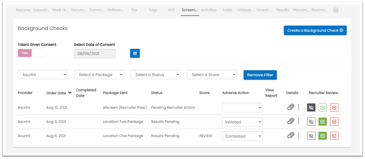Approve recruiter review for eScreen order
This screenshot has height=159, width=365.
click(x=323, y=108)
